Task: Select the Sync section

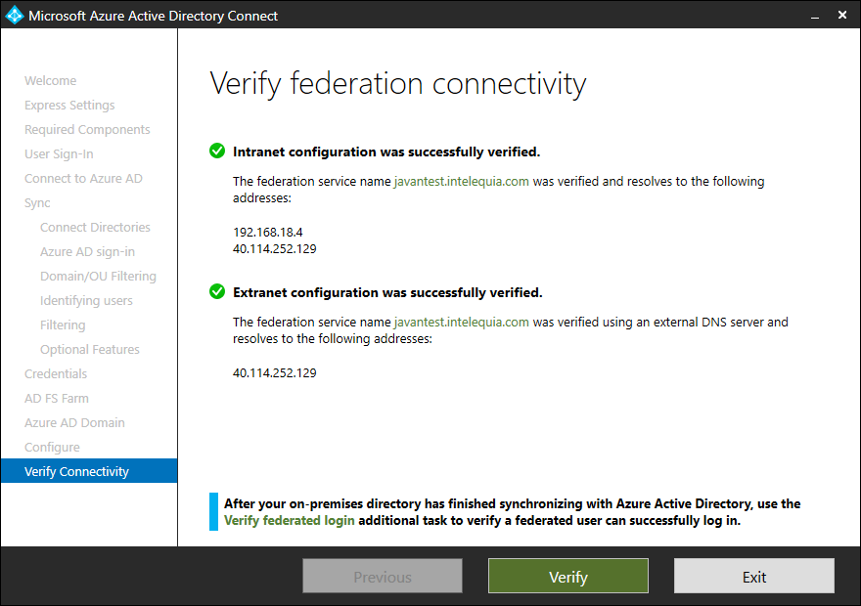Action: tap(36, 202)
